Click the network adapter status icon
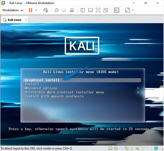 pyautogui.click(x=127, y=148)
